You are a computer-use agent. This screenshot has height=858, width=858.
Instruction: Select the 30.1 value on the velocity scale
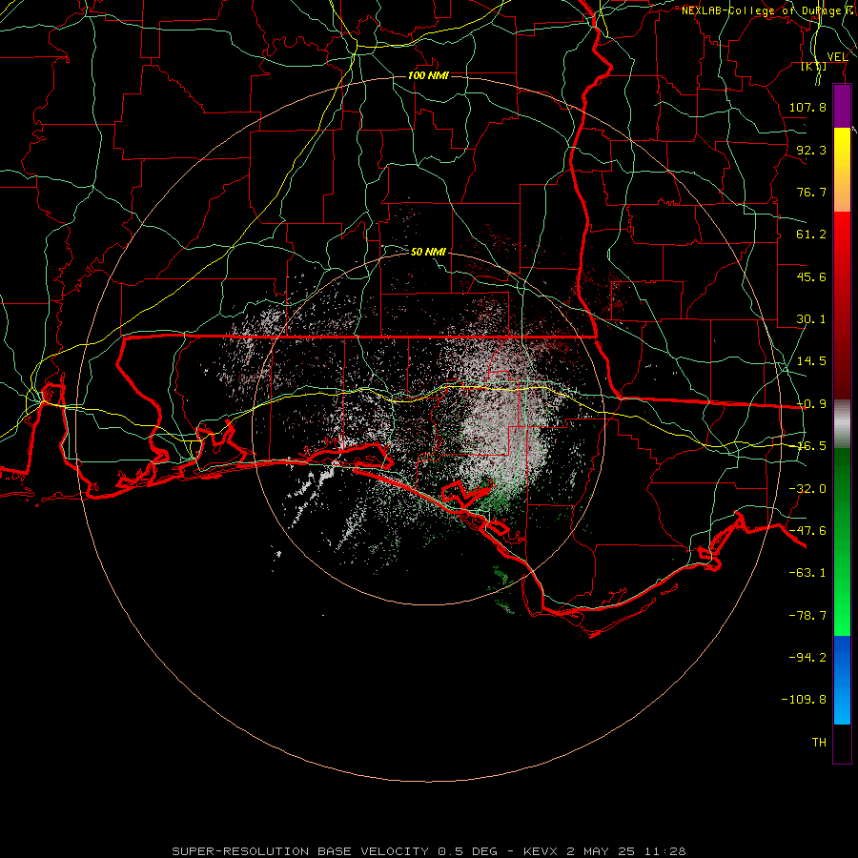coord(811,319)
